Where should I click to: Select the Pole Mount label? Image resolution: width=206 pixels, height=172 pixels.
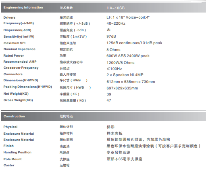(x=12, y=159)
